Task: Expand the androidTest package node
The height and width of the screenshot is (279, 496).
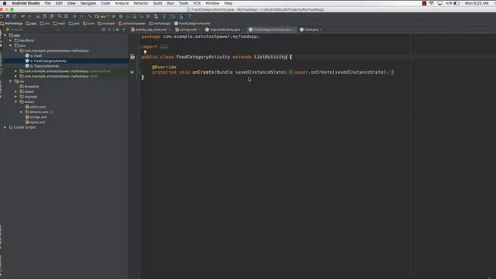Action: pyautogui.click(x=15, y=71)
